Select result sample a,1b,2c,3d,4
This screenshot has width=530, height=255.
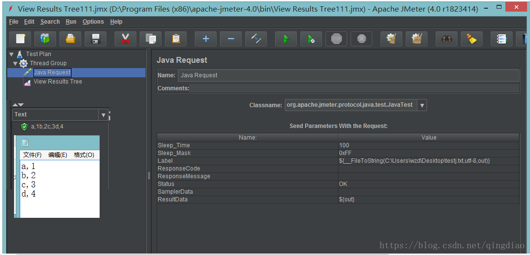(x=47, y=127)
